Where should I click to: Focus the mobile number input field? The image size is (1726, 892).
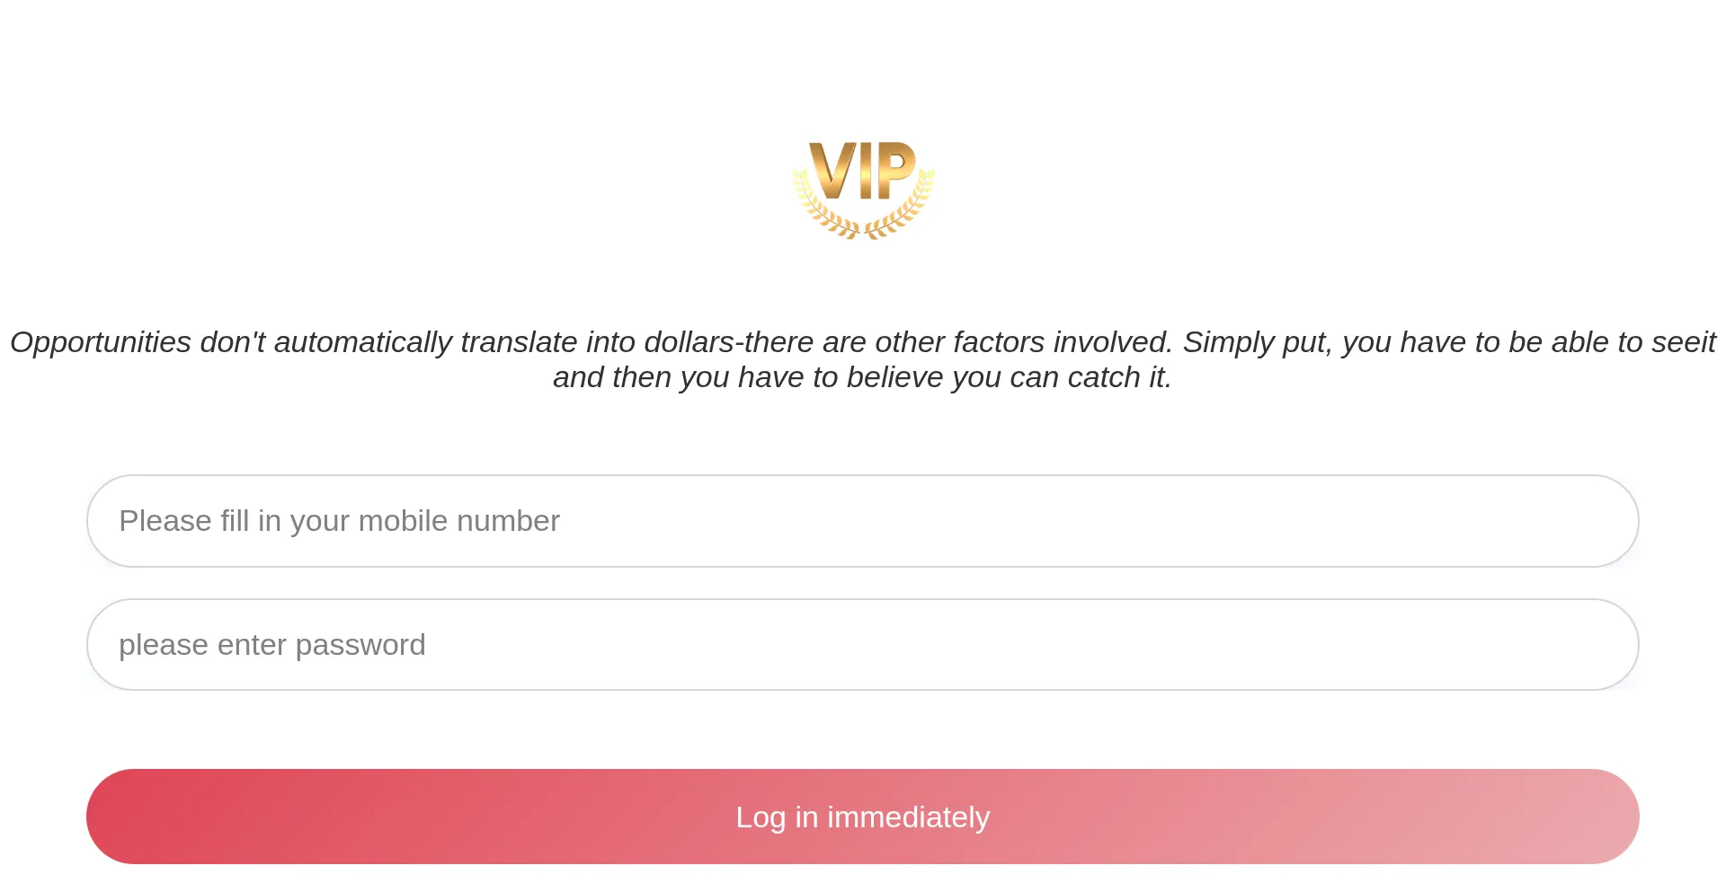pyautogui.click(x=863, y=521)
